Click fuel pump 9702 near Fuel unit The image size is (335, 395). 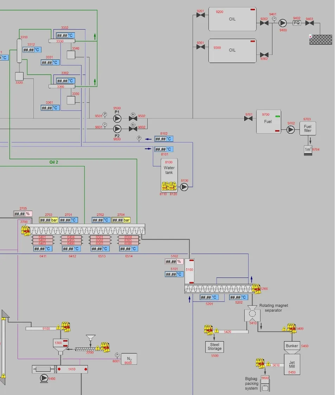coord(290,130)
